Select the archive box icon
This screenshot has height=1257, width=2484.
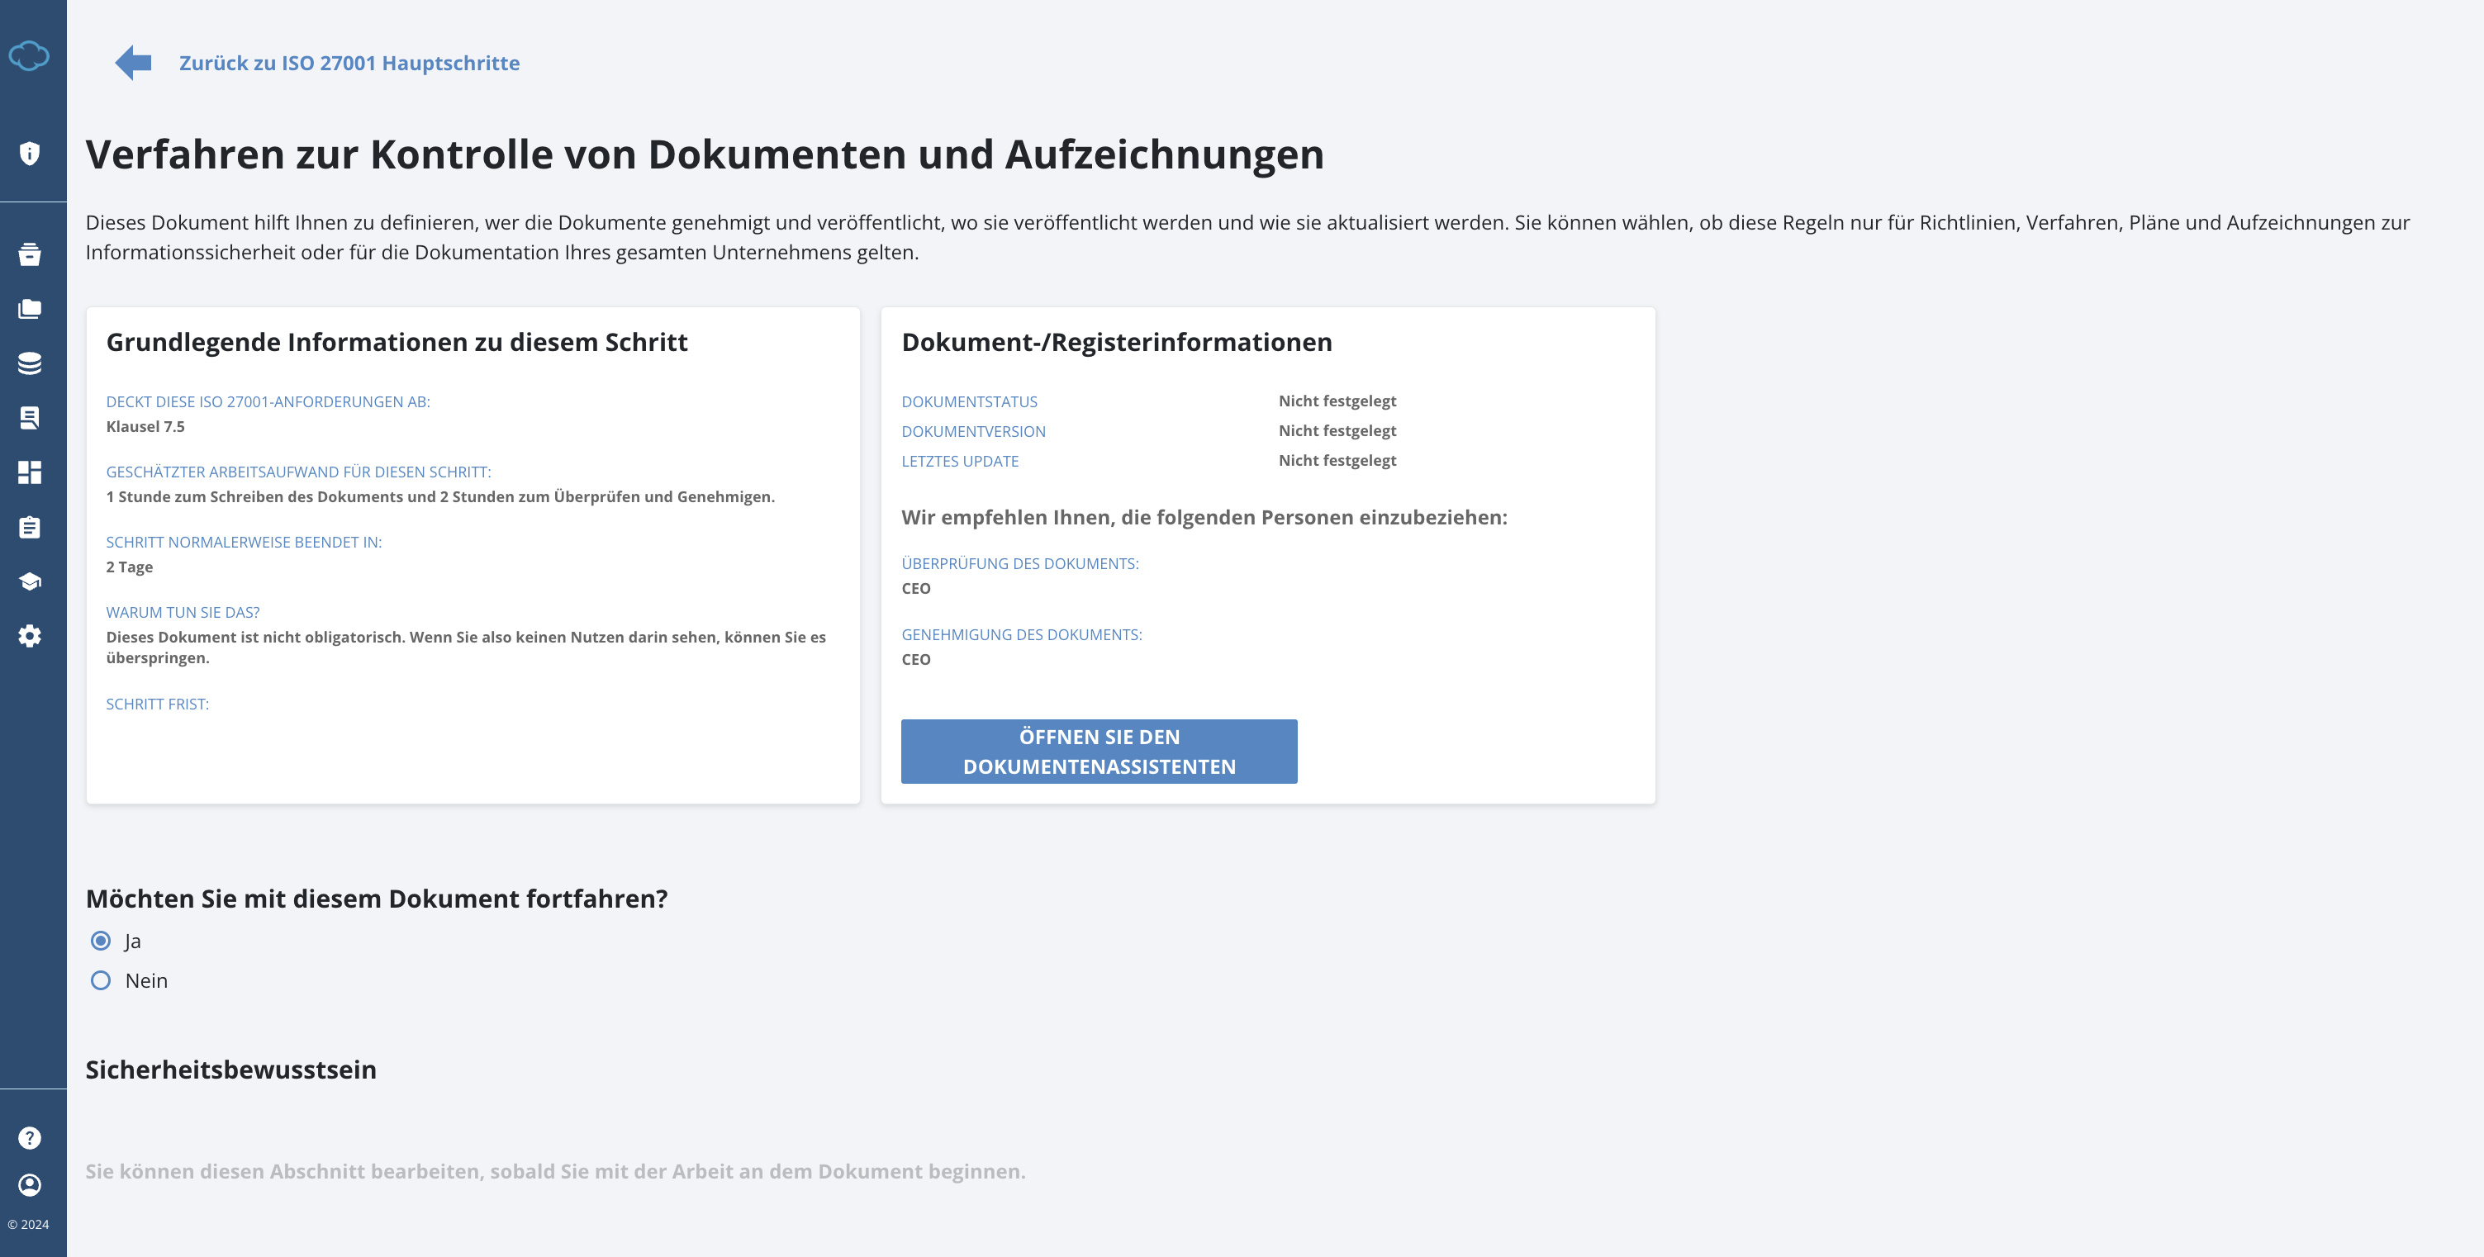pos(30,255)
